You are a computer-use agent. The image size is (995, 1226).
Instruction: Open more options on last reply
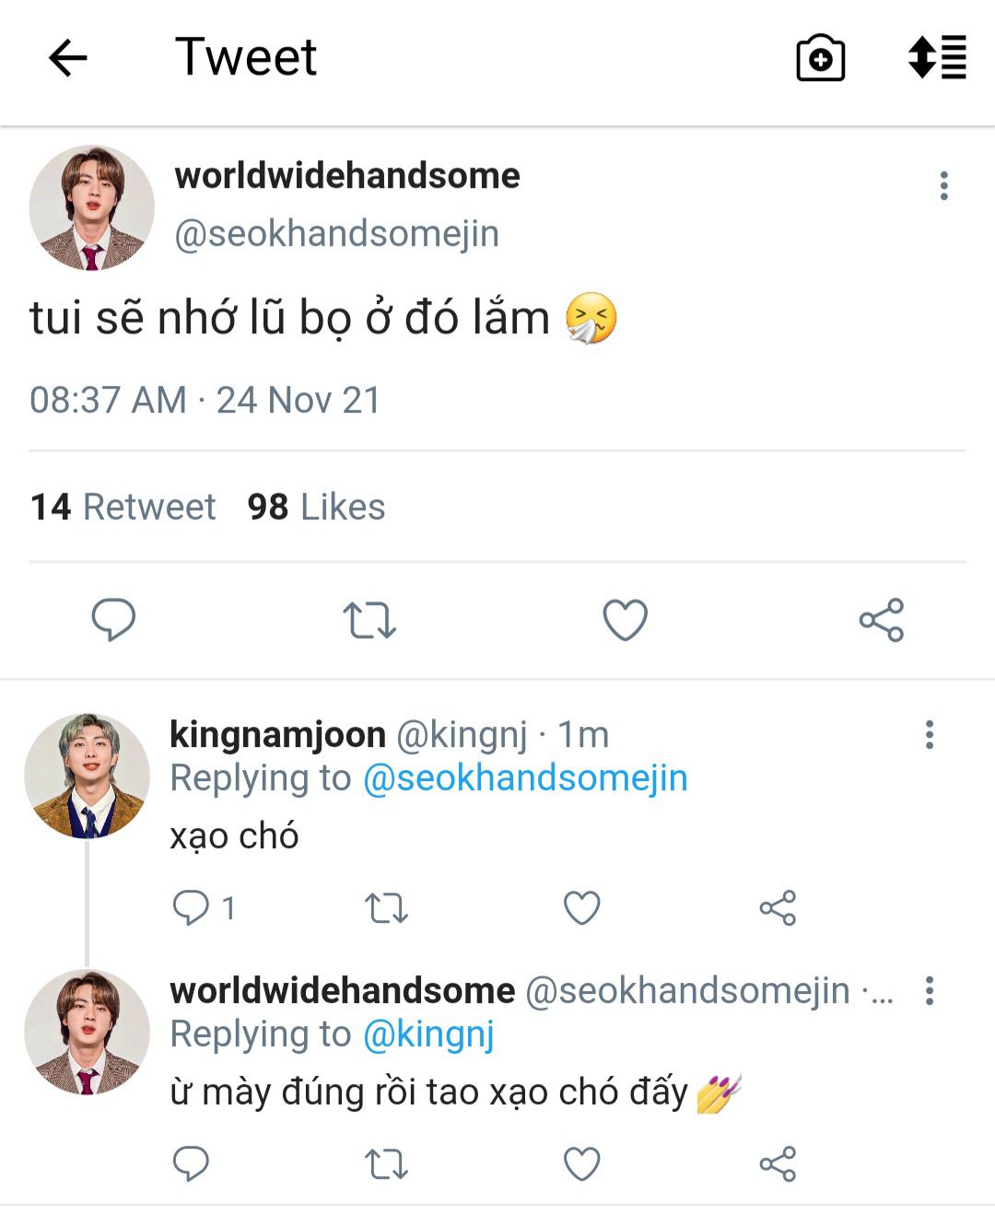point(929,990)
